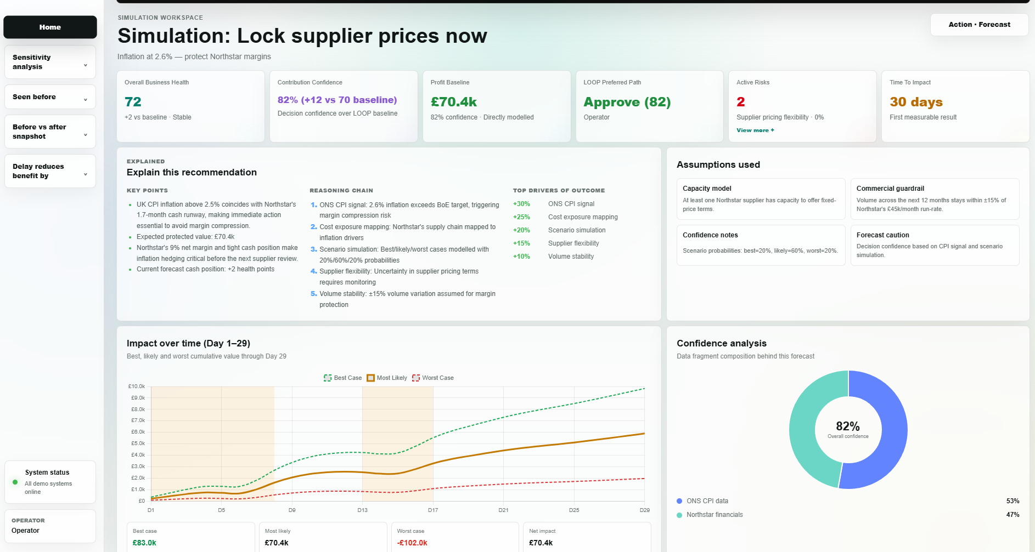Click reasoning step 3 Scenario simulation

pyautogui.click(x=405, y=255)
